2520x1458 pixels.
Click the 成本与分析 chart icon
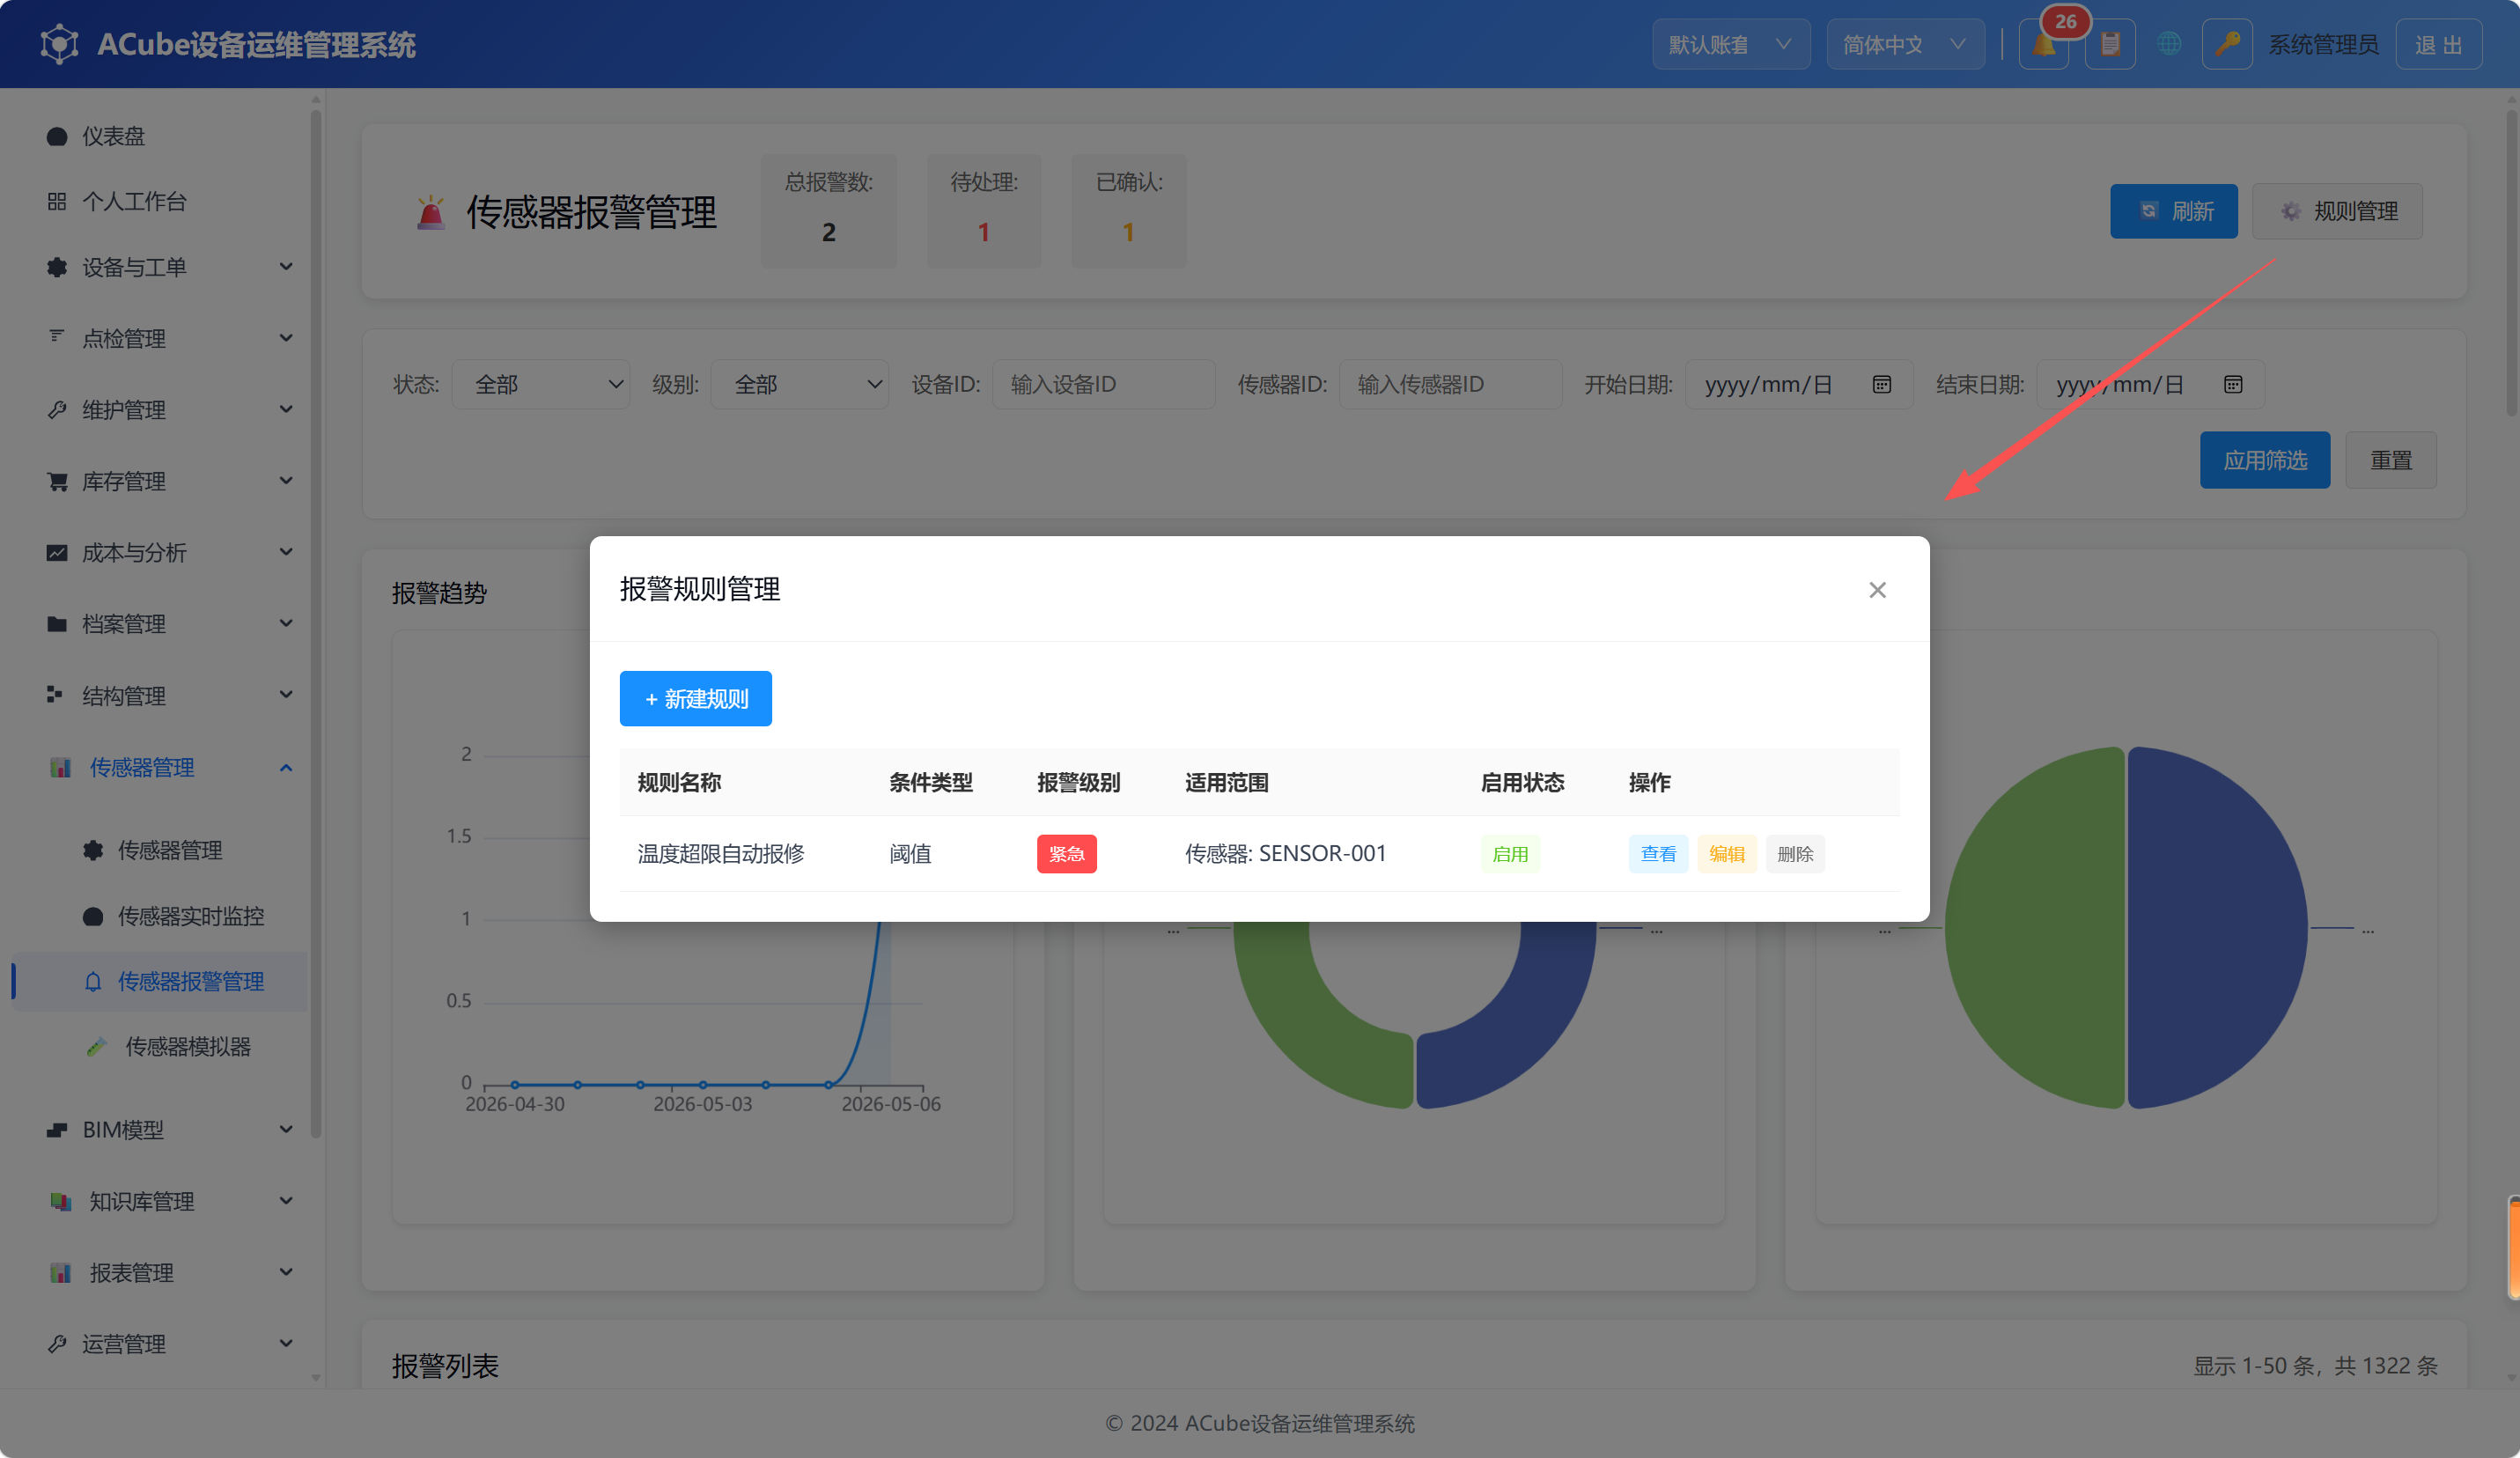click(57, 553)
